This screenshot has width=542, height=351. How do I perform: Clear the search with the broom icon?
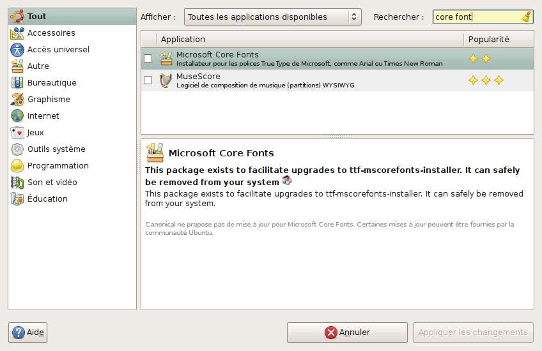tap(526, 17)
